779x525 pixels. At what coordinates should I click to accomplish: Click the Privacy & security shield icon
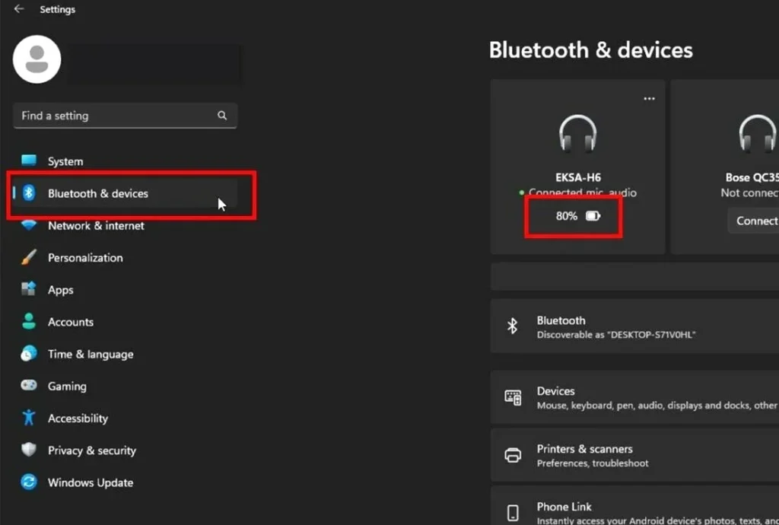[27, 450]
